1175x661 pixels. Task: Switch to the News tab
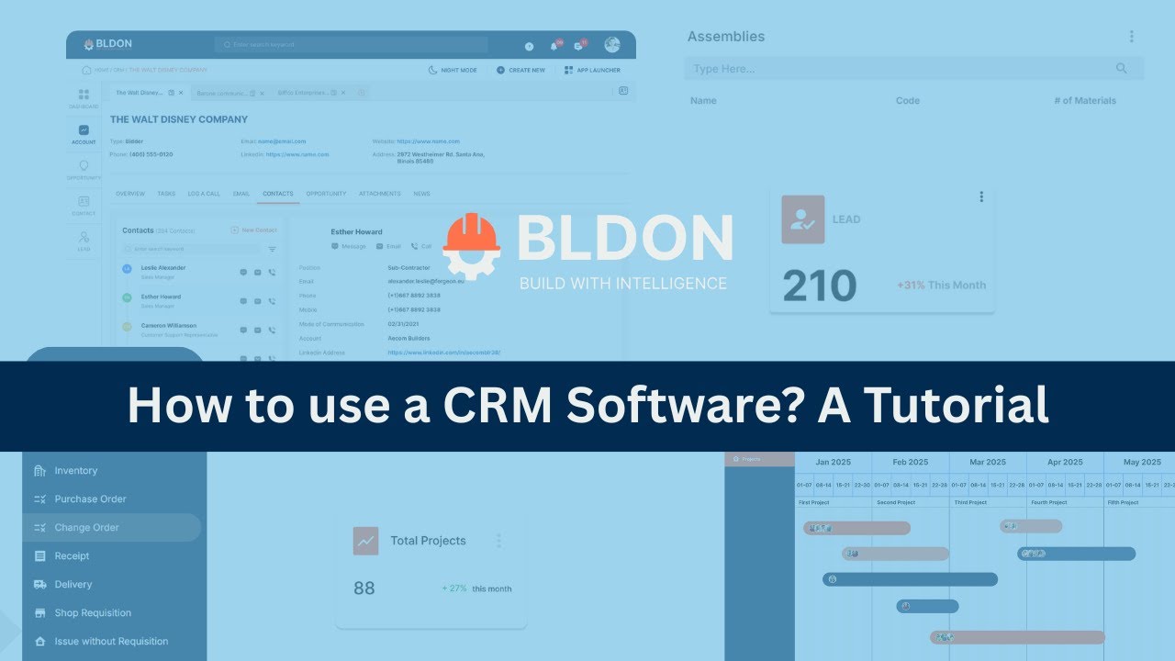(x=421, y=194)
